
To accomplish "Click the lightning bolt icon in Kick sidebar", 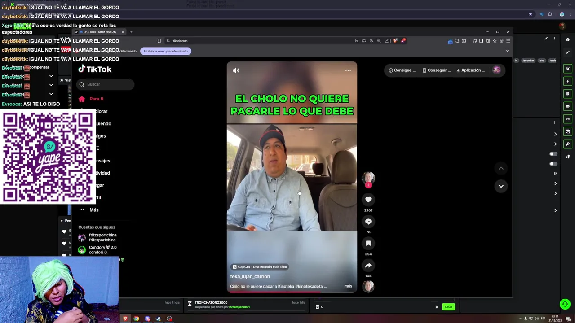I will pyautogui.click(x=568, y=81).
